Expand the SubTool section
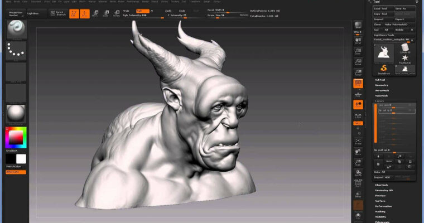The image size is (424, 223). [380, 80]
